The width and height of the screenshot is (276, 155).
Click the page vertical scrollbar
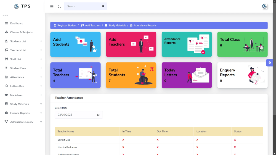coord(274,60)
